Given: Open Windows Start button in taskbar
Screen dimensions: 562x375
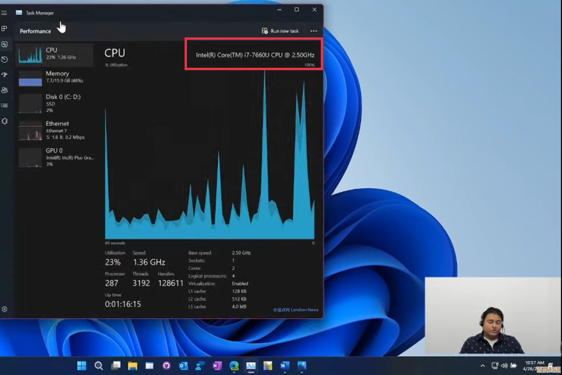Looking at the screenshot, I should click(82, 366).
